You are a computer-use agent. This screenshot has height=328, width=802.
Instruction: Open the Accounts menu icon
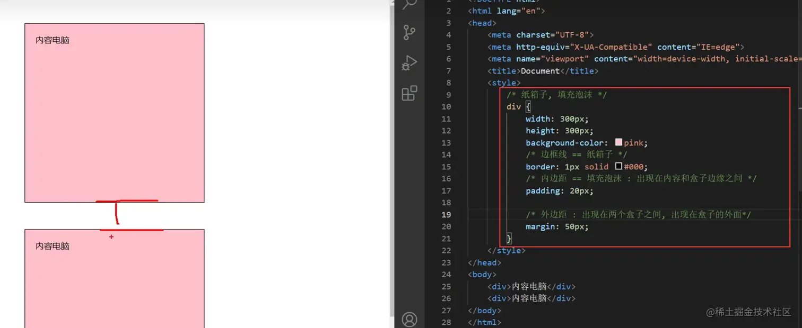tap(409, 320)
